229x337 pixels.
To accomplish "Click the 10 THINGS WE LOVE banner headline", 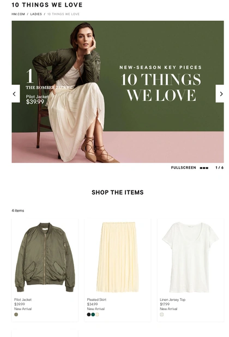I will click(161, 88).
